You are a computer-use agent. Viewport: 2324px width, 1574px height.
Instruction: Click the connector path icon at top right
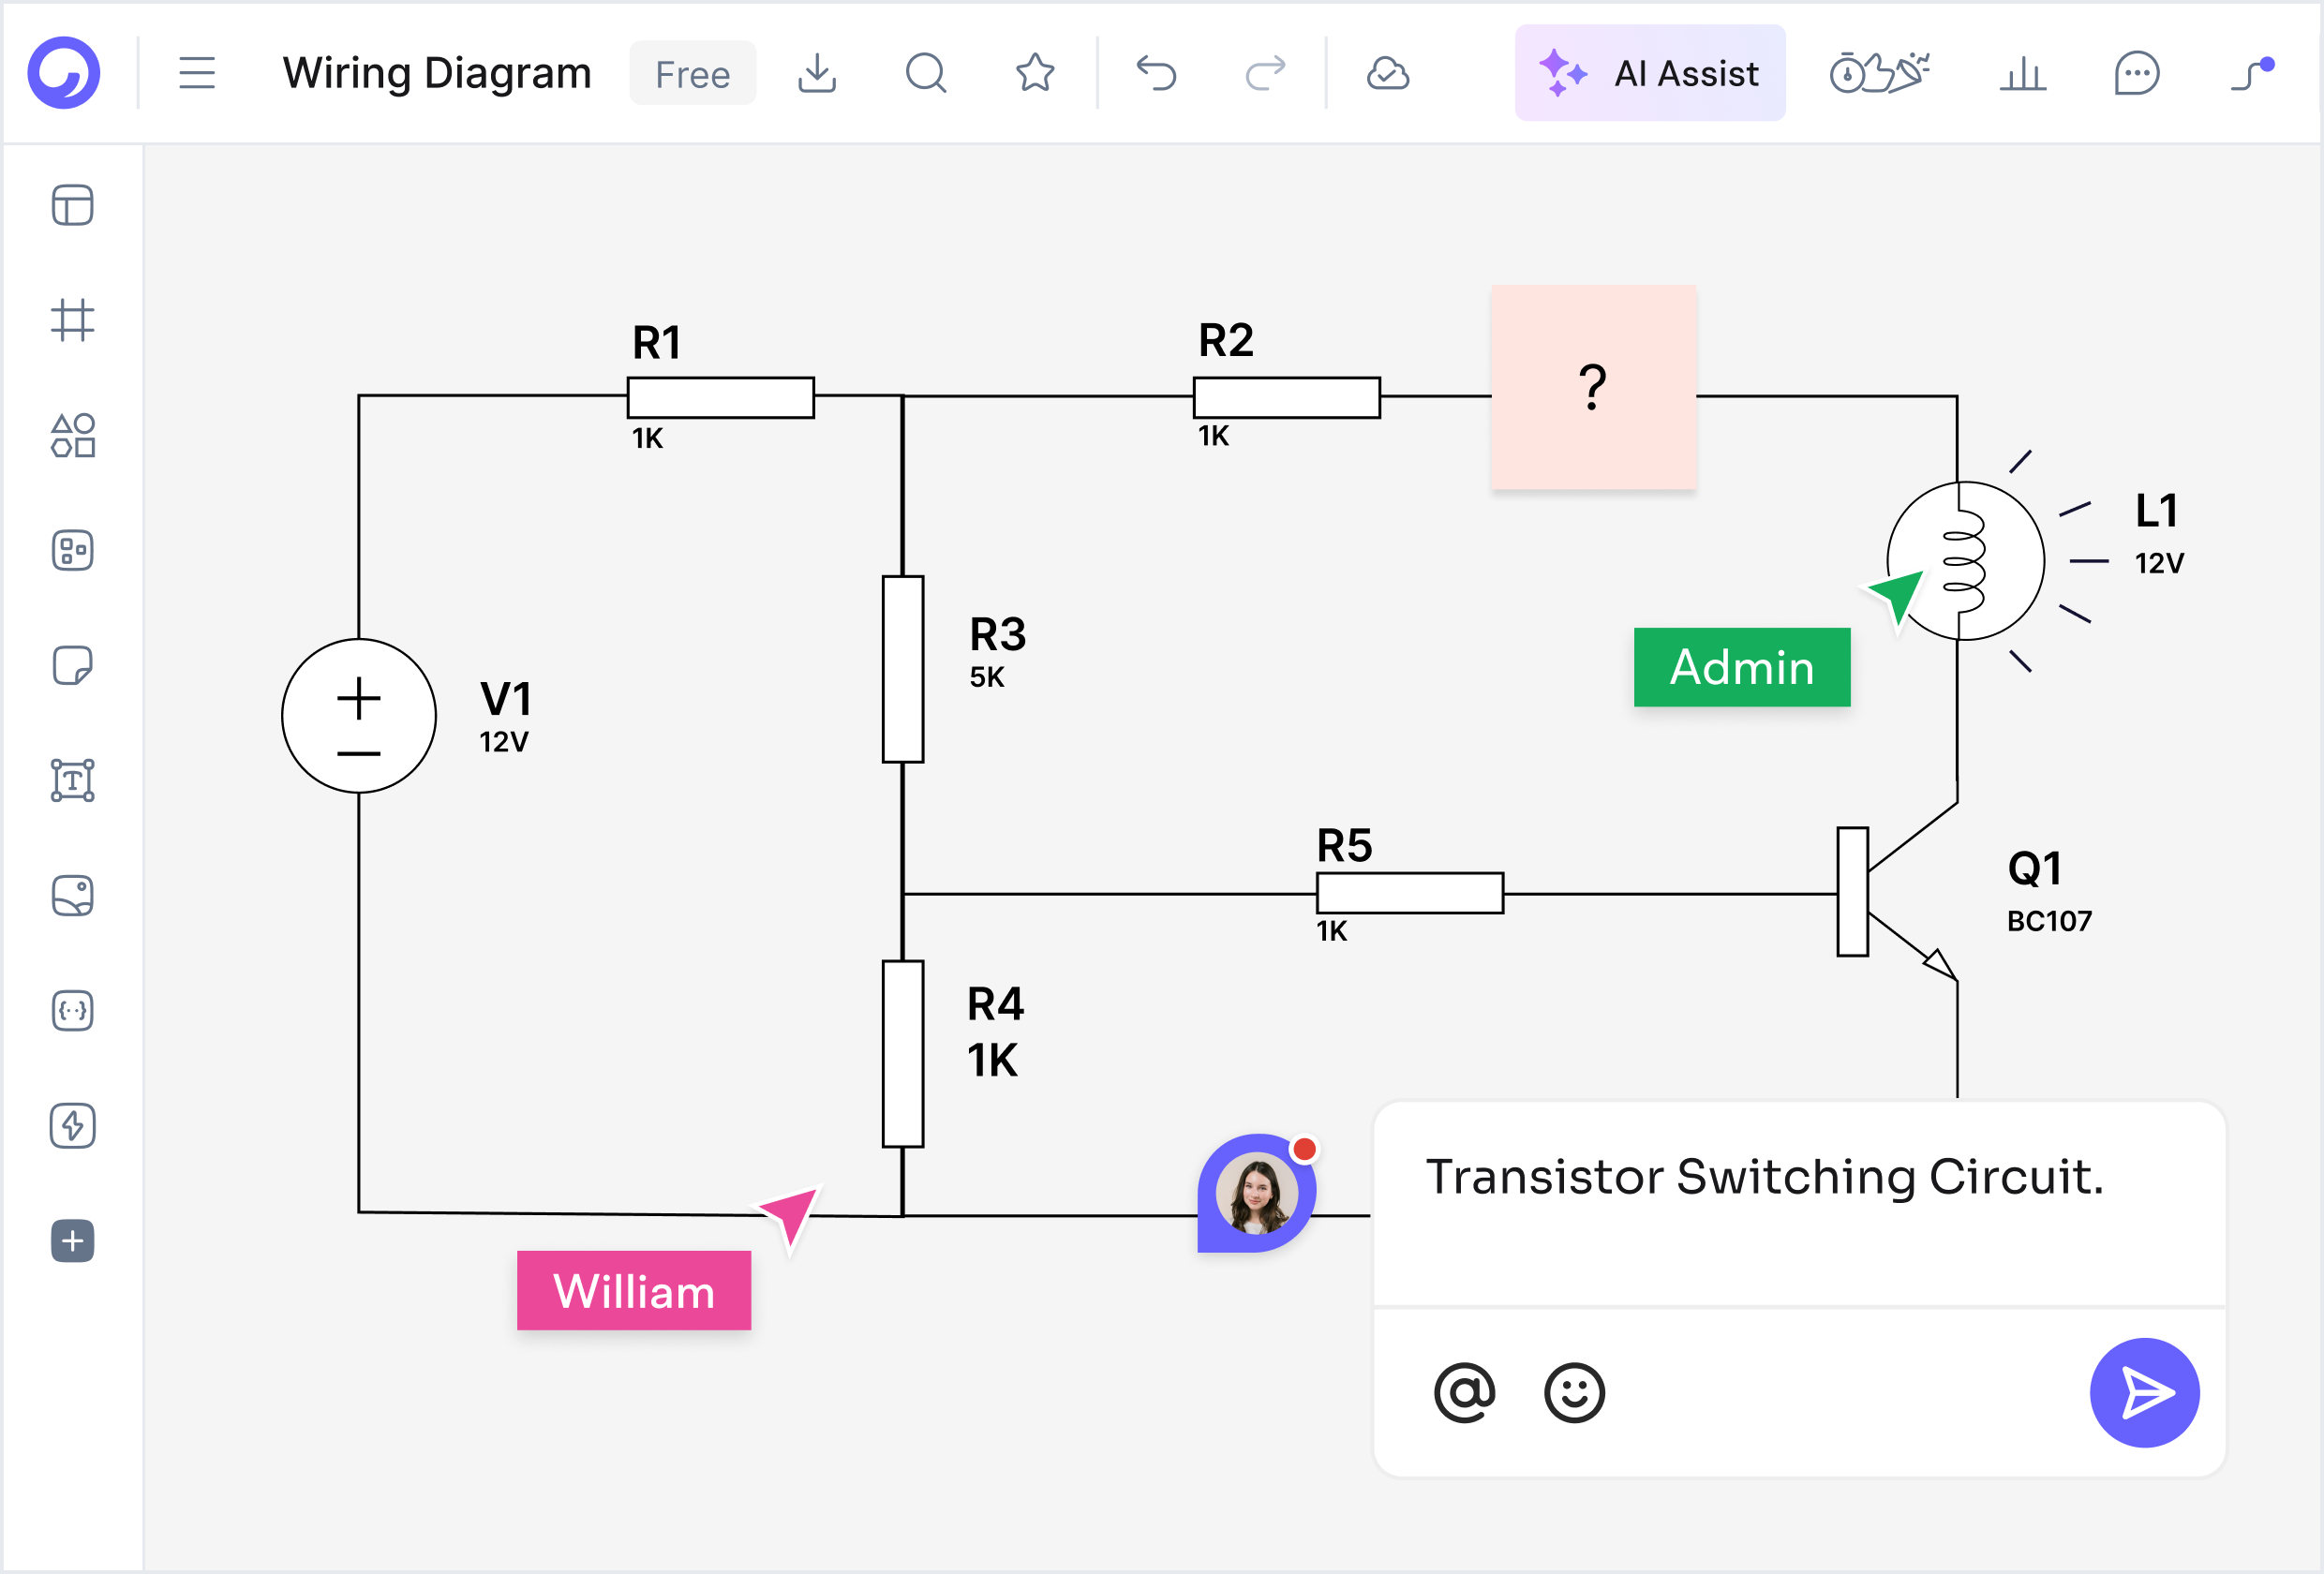[x=2253, y=73]
